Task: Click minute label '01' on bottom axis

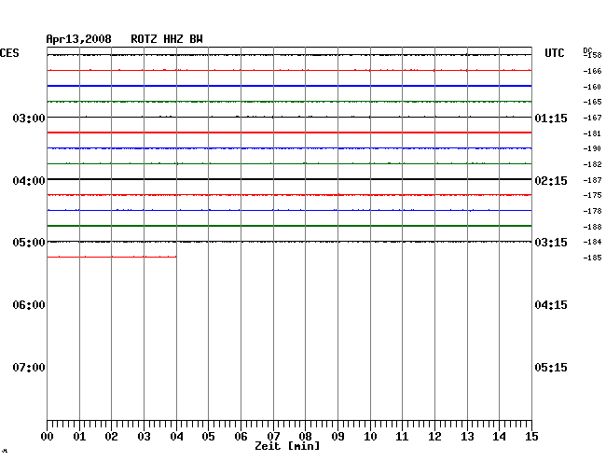Action: (x=79, y=437)
